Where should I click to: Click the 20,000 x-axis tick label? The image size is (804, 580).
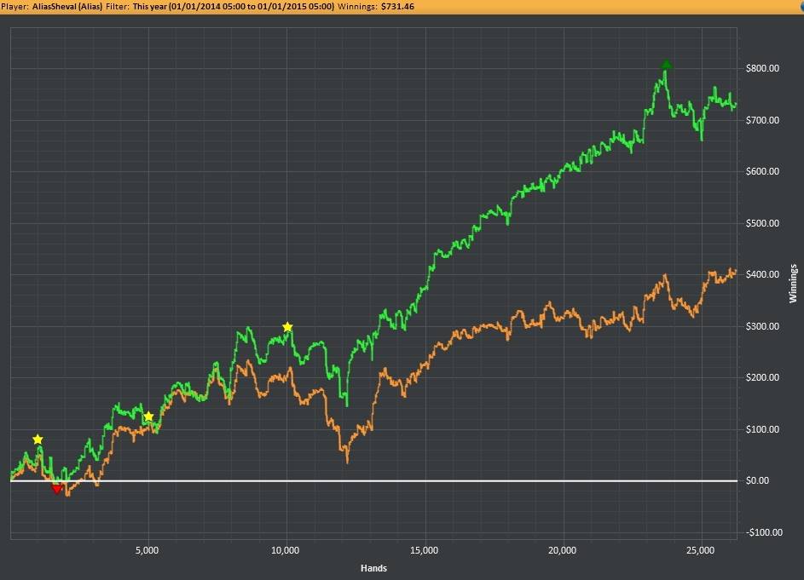[562, 551]
